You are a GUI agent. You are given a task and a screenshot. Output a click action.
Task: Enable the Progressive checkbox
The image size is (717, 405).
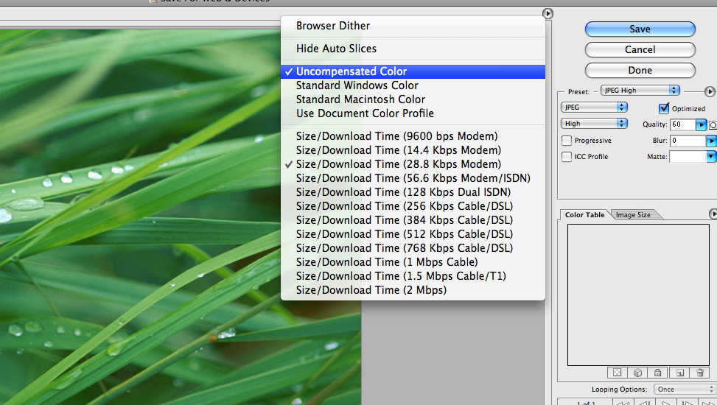pyautogui.click(x=567, y=141)
